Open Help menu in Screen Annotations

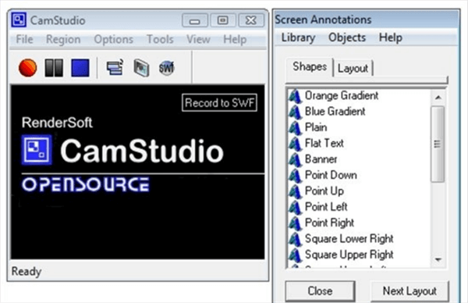coord(391,37)
